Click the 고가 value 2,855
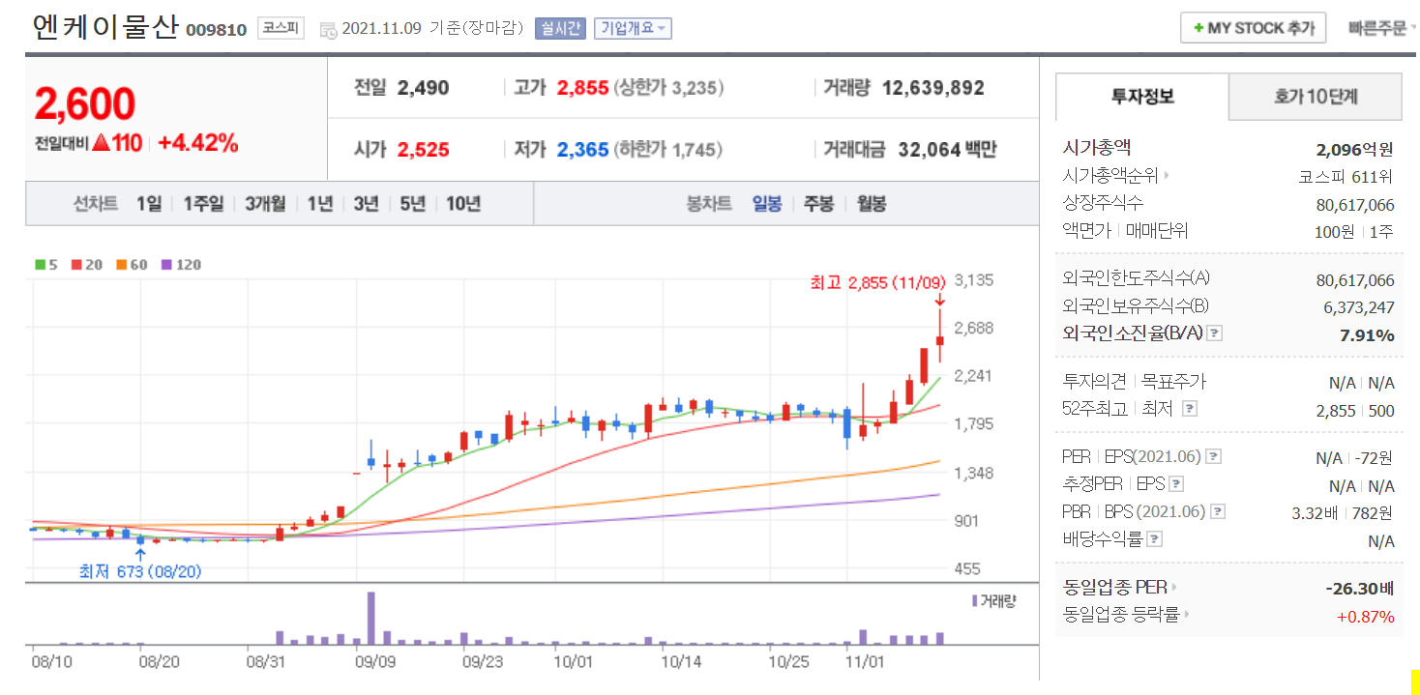 581,88
